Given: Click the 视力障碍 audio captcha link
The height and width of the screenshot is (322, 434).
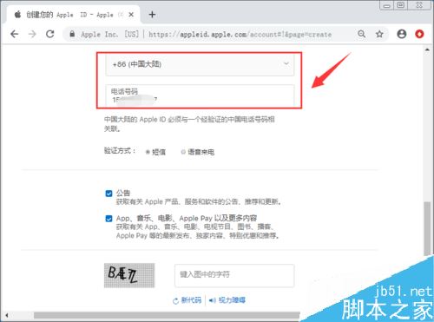Looking at the screenshot, I should click(232, 300).
